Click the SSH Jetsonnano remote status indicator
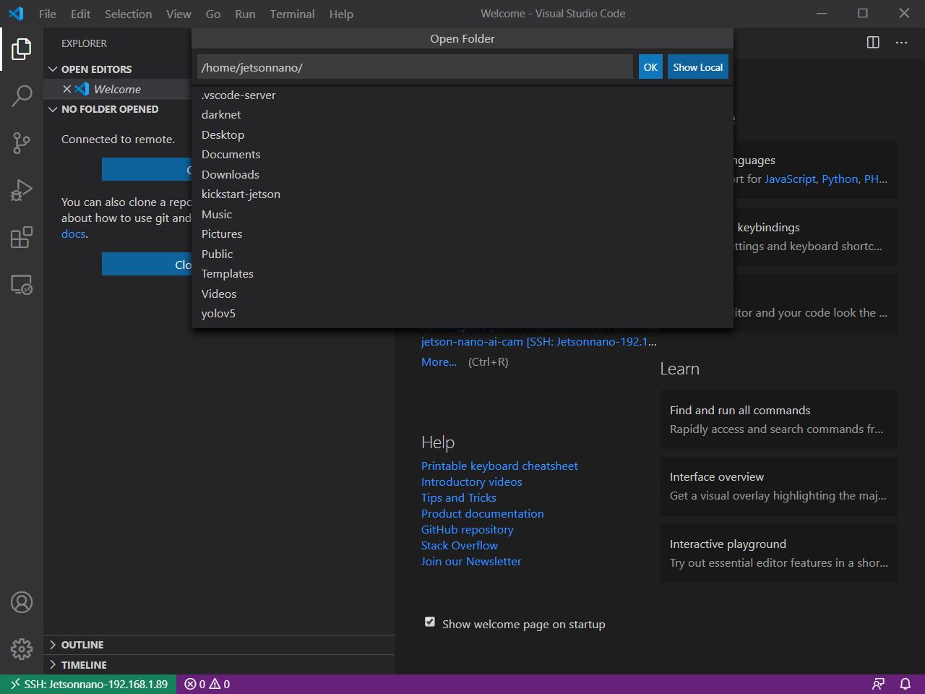This screenshot has height=694, width=925. coord(88,684)
